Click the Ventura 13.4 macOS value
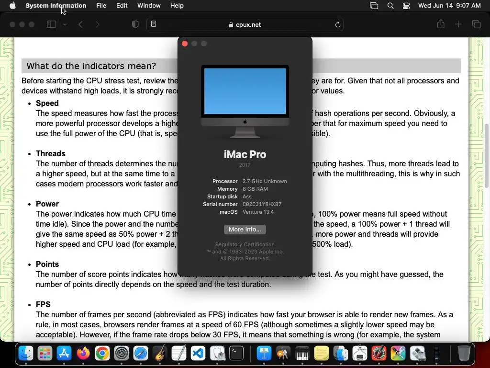This screenshot has height=368, width=490. pos(258,212)
